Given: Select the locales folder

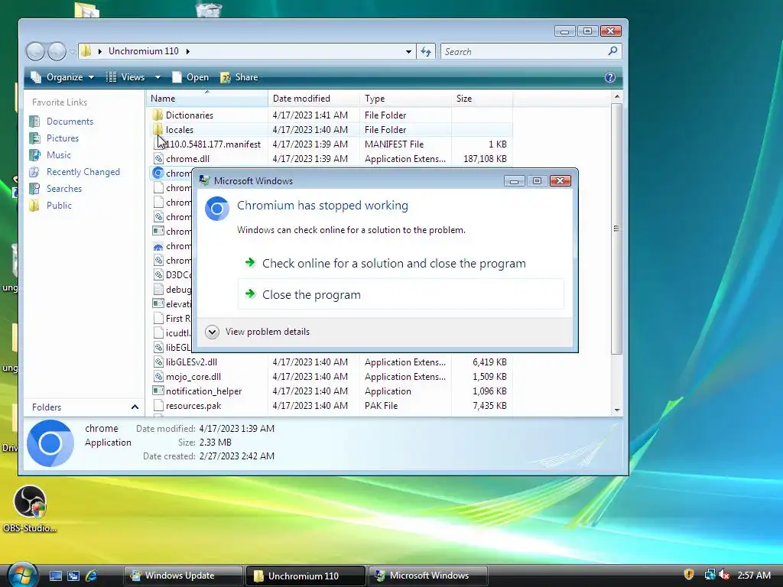Looking at the screenshot, I should tap(179, 130).
